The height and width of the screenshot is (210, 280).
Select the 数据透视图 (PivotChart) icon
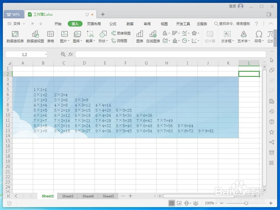pyautogui.click(x=35, y=37)
